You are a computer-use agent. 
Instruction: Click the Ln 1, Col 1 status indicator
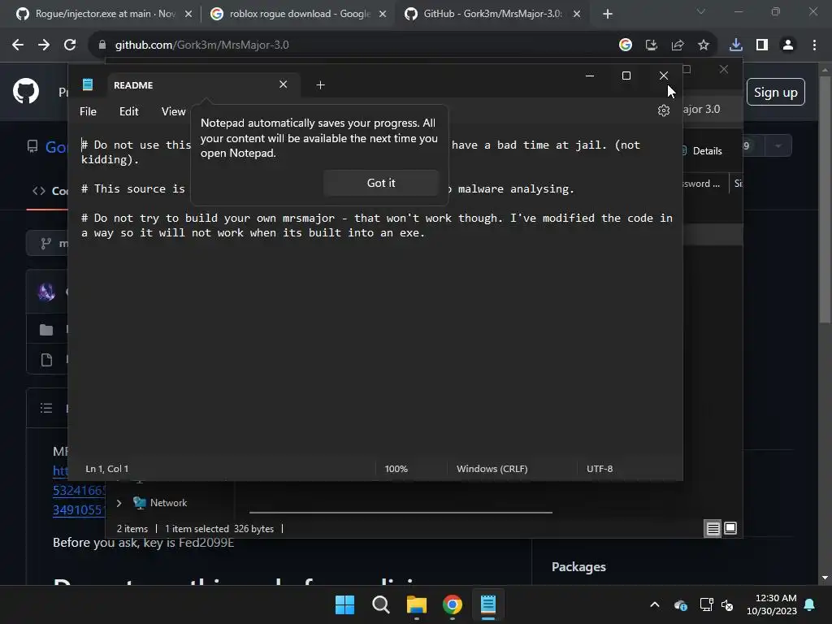tap(107, 469)
